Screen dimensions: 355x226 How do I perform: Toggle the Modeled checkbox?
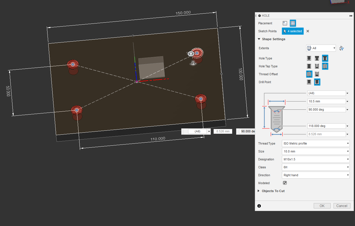[285, 183]
